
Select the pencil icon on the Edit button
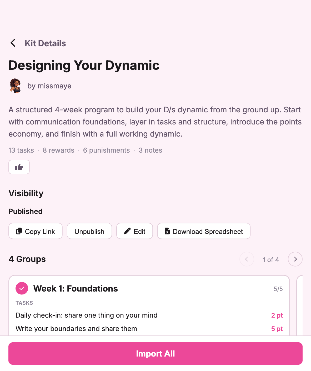[x=127, y=231]
